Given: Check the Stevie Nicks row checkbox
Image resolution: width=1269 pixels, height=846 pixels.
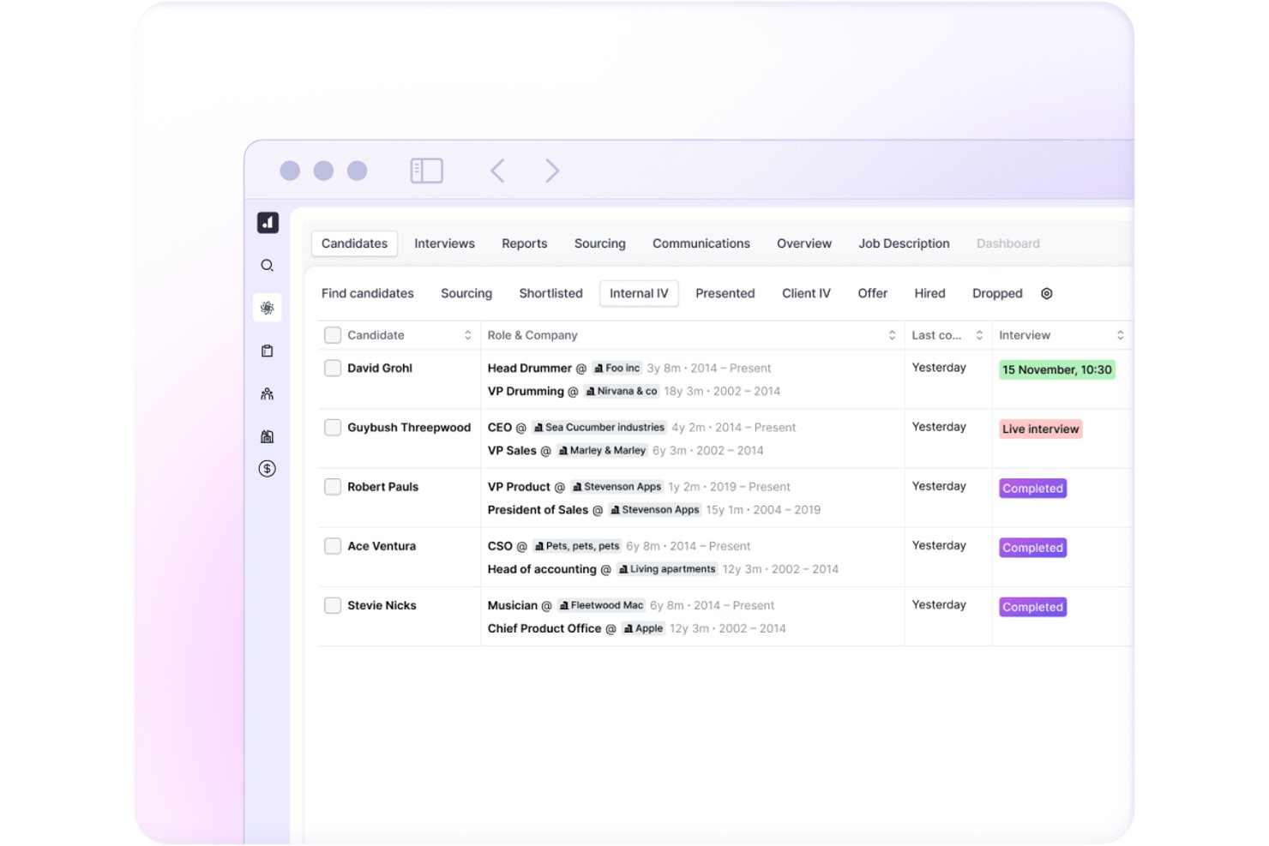Looking at the screenshot, I should pyautogui.click(x=333, y=605).
